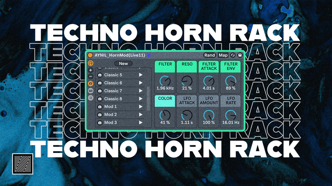
Task: Create a New macro variation
Action: click(123, 64)
